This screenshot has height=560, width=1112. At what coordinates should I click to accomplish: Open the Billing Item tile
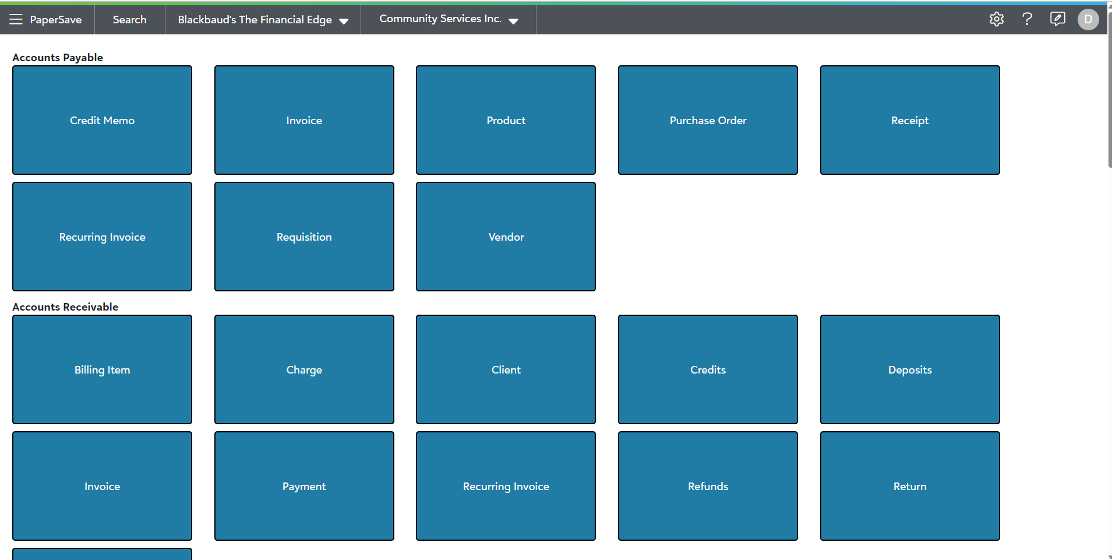pos(102,369)
